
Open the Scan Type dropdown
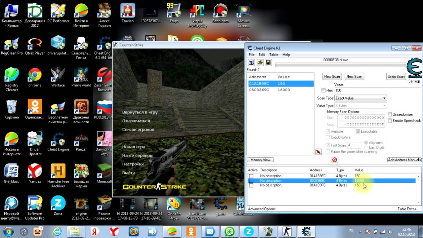coord(361,98)
